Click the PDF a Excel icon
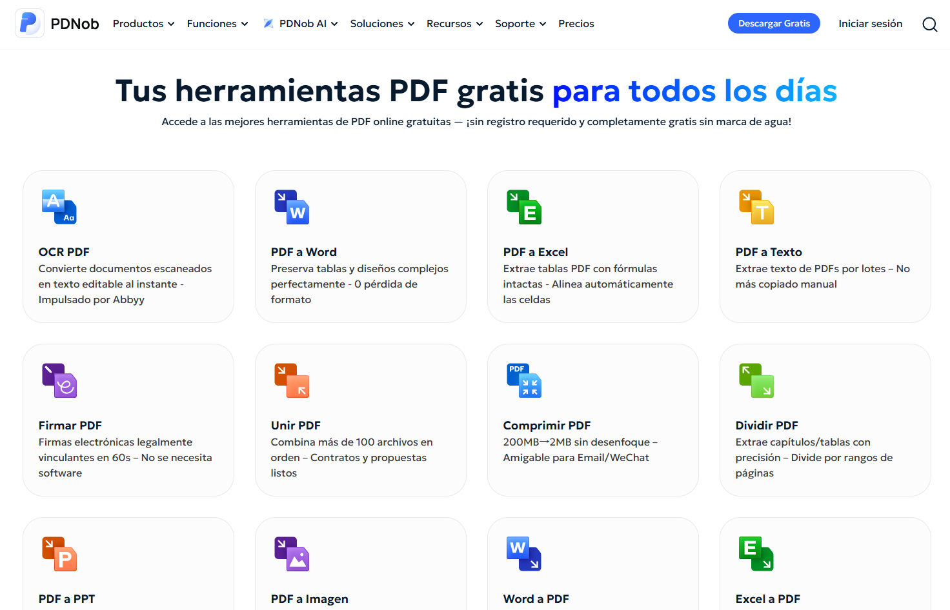The width and height of the screenshot is (950, 610). pyautogui.click(x=524, y=207)
